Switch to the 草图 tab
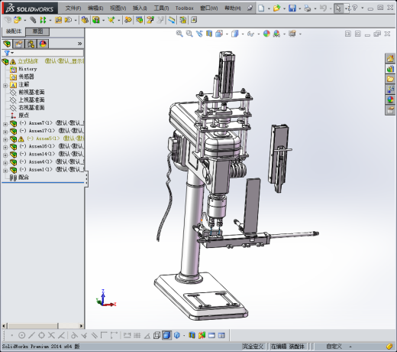The height and width of the screenshot is (352, 397). click(x=37, y=31)
